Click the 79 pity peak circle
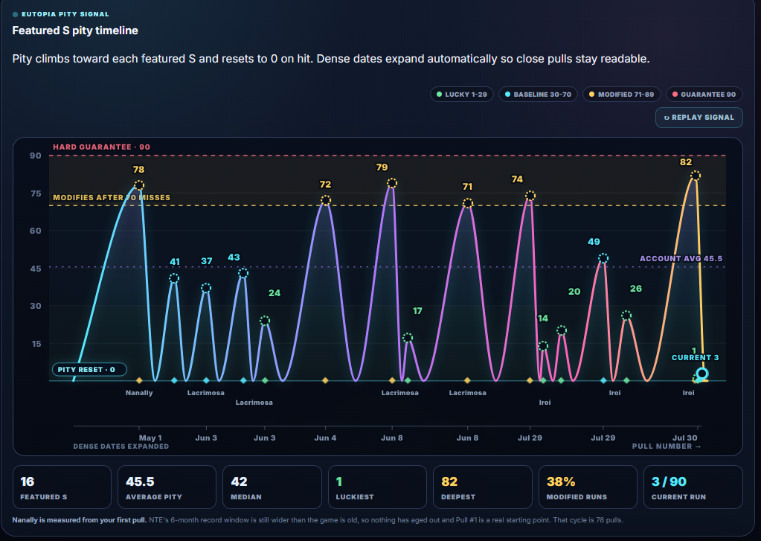Screen dimensions: 761x541 click(392, 182)
